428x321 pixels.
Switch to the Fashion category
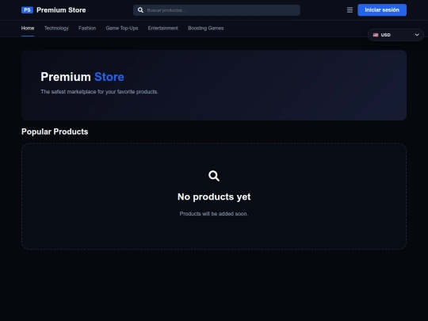coord(87,28)
